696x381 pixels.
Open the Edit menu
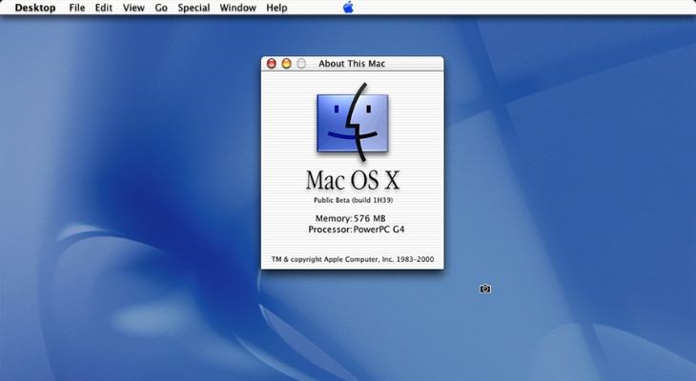(103, 8)
